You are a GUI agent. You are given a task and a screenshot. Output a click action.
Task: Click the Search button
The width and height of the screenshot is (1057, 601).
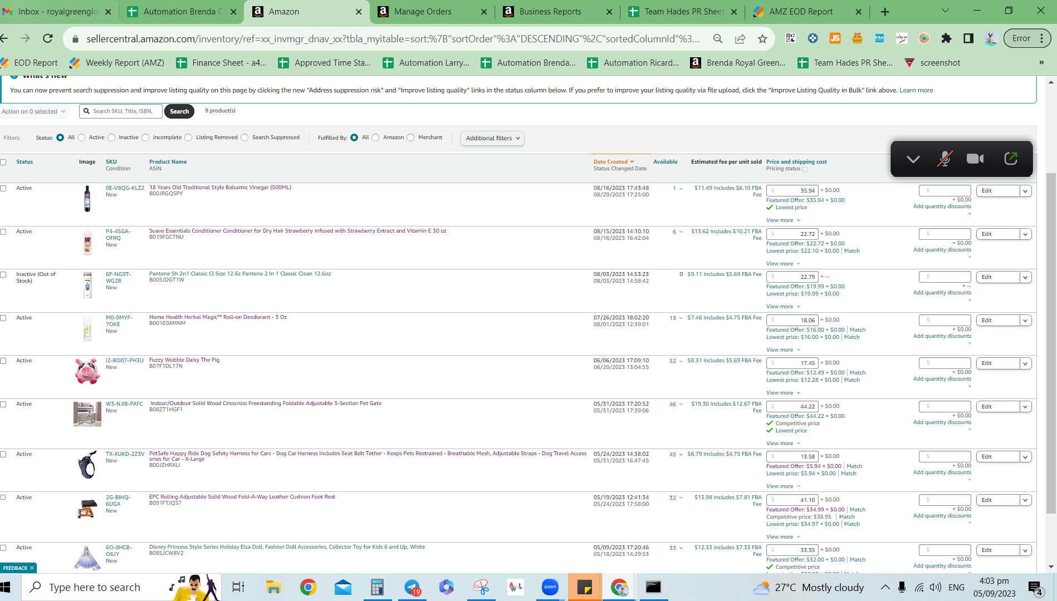point(179,111)
